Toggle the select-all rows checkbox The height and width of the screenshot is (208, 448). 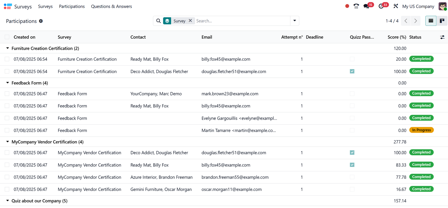7,37
